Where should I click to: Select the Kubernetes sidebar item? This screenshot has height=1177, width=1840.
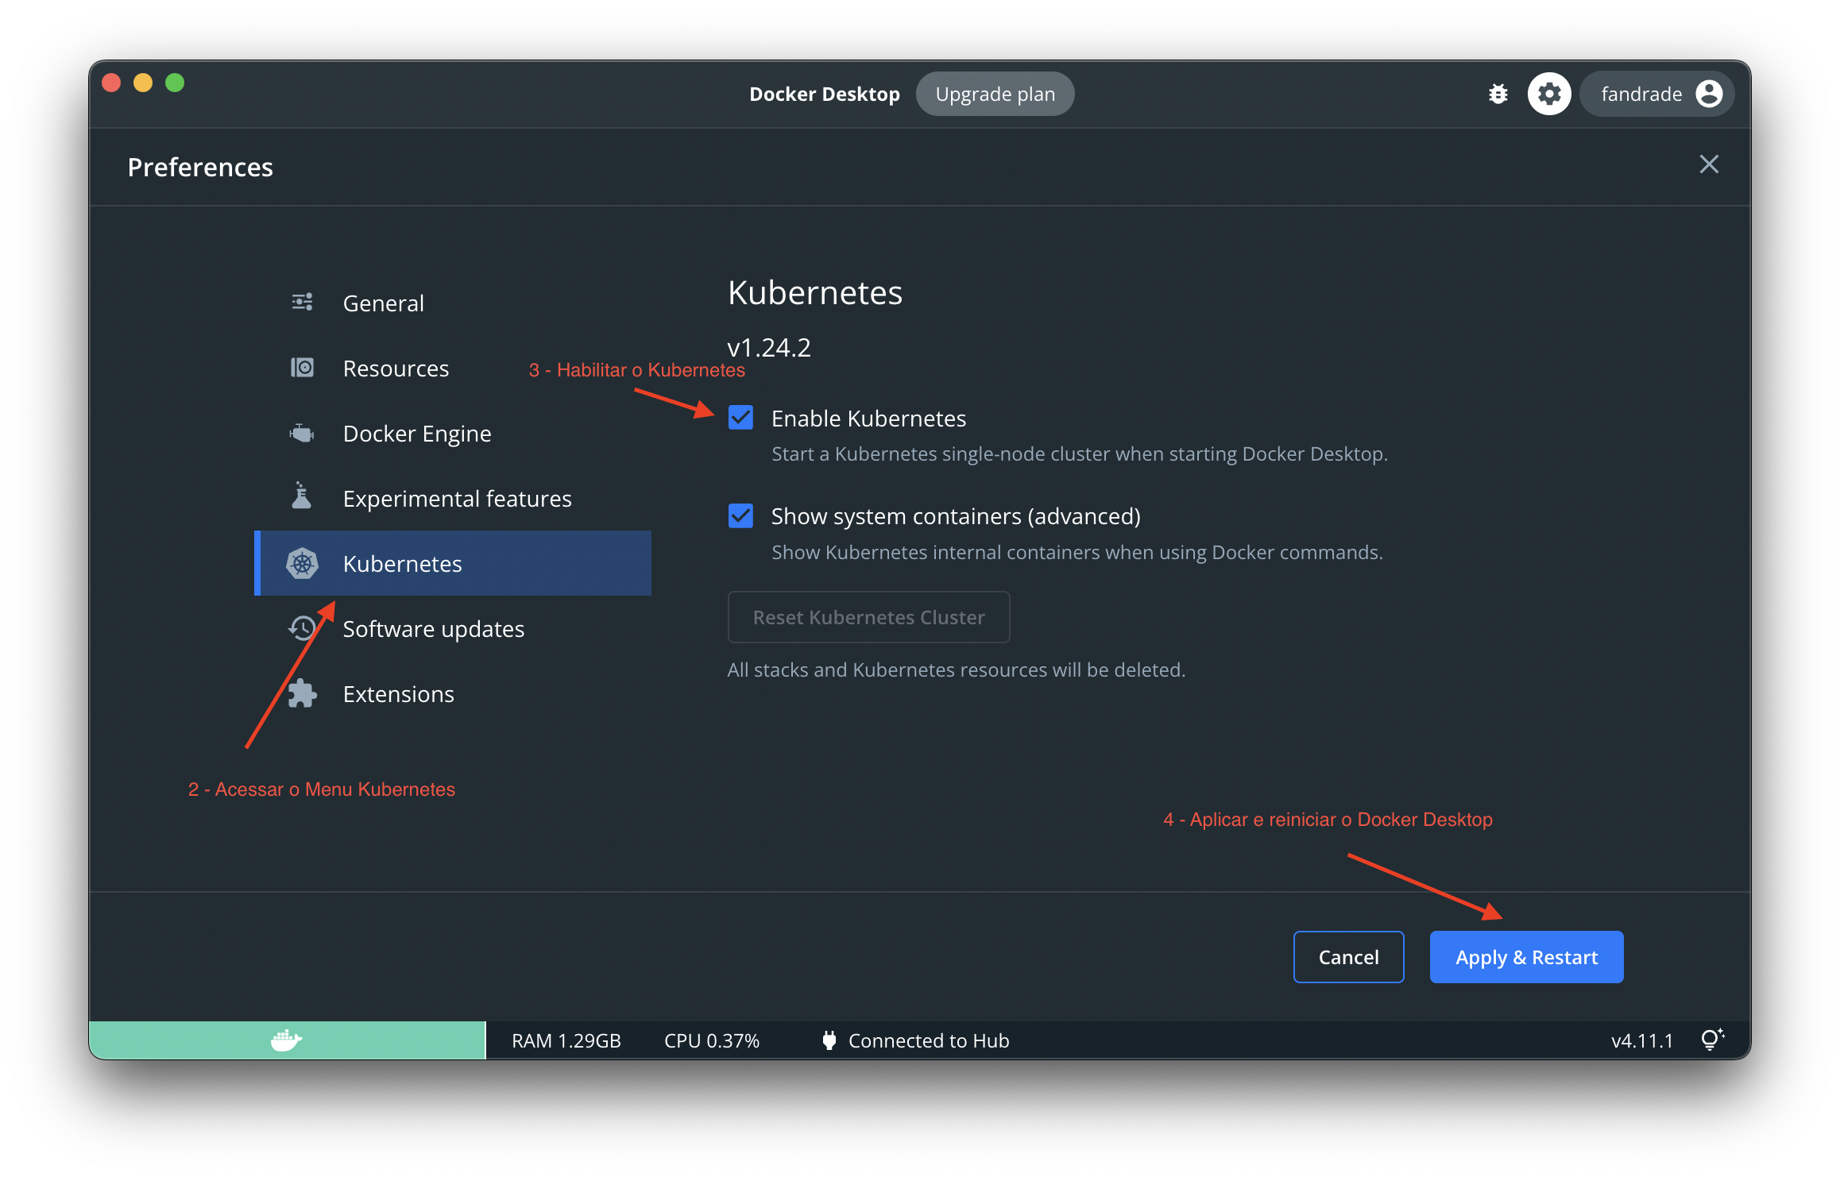coord(453,563)
